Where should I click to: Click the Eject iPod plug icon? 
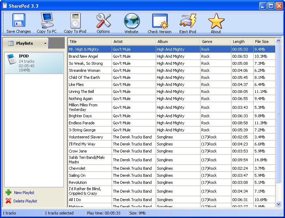(x=188, y=20)
